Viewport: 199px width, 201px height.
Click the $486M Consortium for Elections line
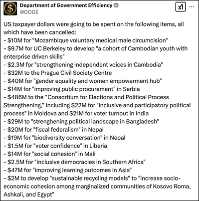coord(97,105)
